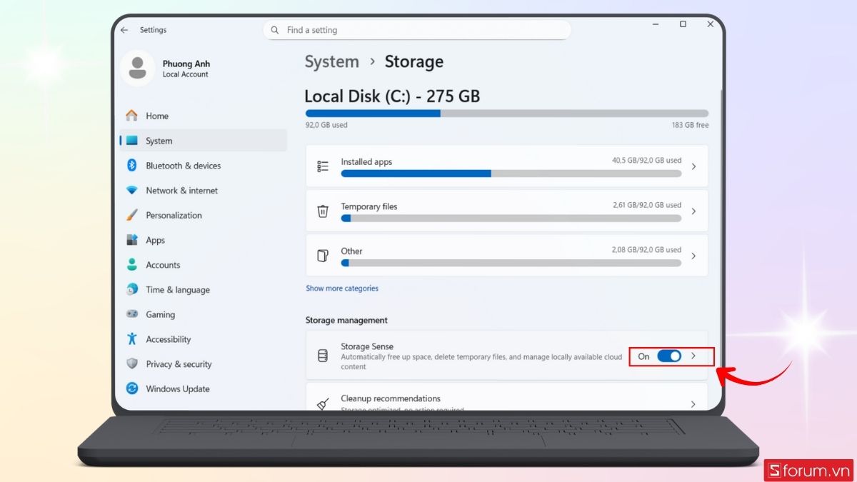Click 2,08 GB/92,0 GB used value
Viewport: 857px width, 482px height.
click(647, 250)
